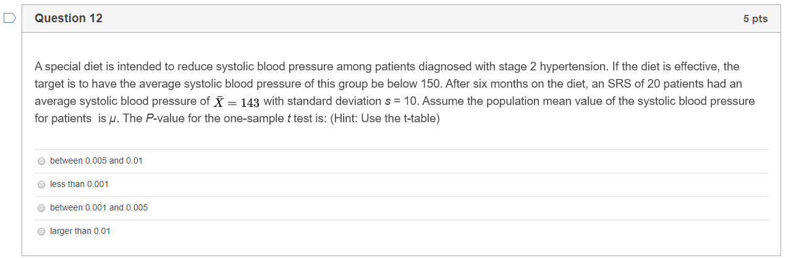Click the "Question 12" heading
Image resolution: width=791 pixels, height=258 pixels.
[69, 19]
